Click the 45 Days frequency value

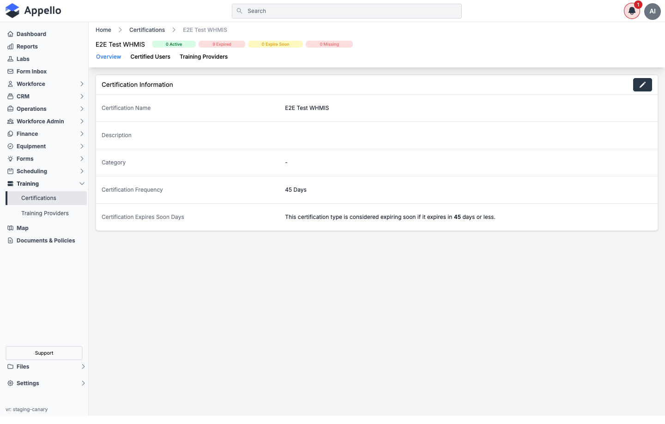[296, 190]
